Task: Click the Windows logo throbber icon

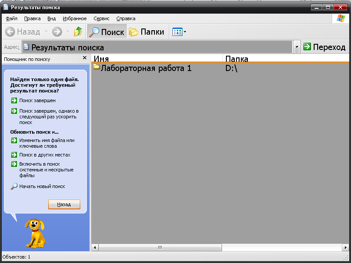Action: 341,18
